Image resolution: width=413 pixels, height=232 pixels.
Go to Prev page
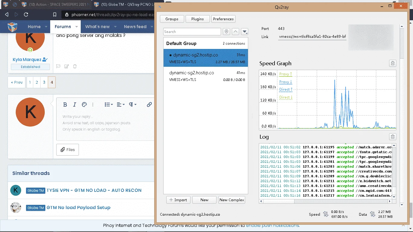(x=17, y=82)
